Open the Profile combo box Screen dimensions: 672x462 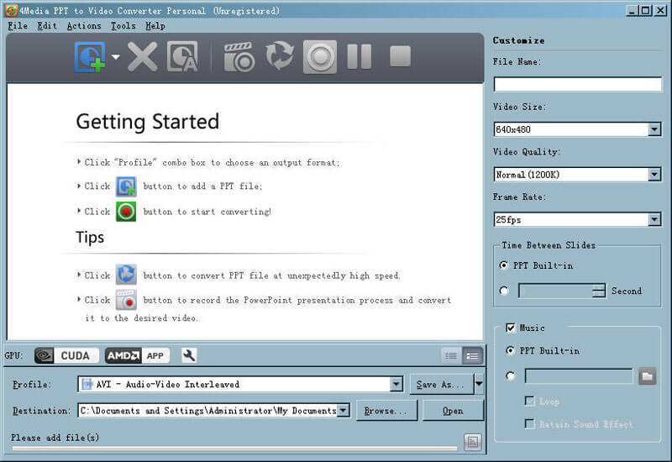[396, 385]
